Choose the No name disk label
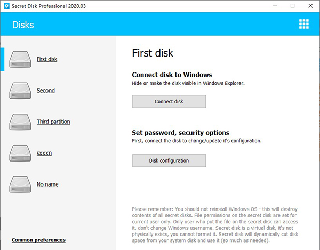The image size is (320, 250). [x=47, y=184]
